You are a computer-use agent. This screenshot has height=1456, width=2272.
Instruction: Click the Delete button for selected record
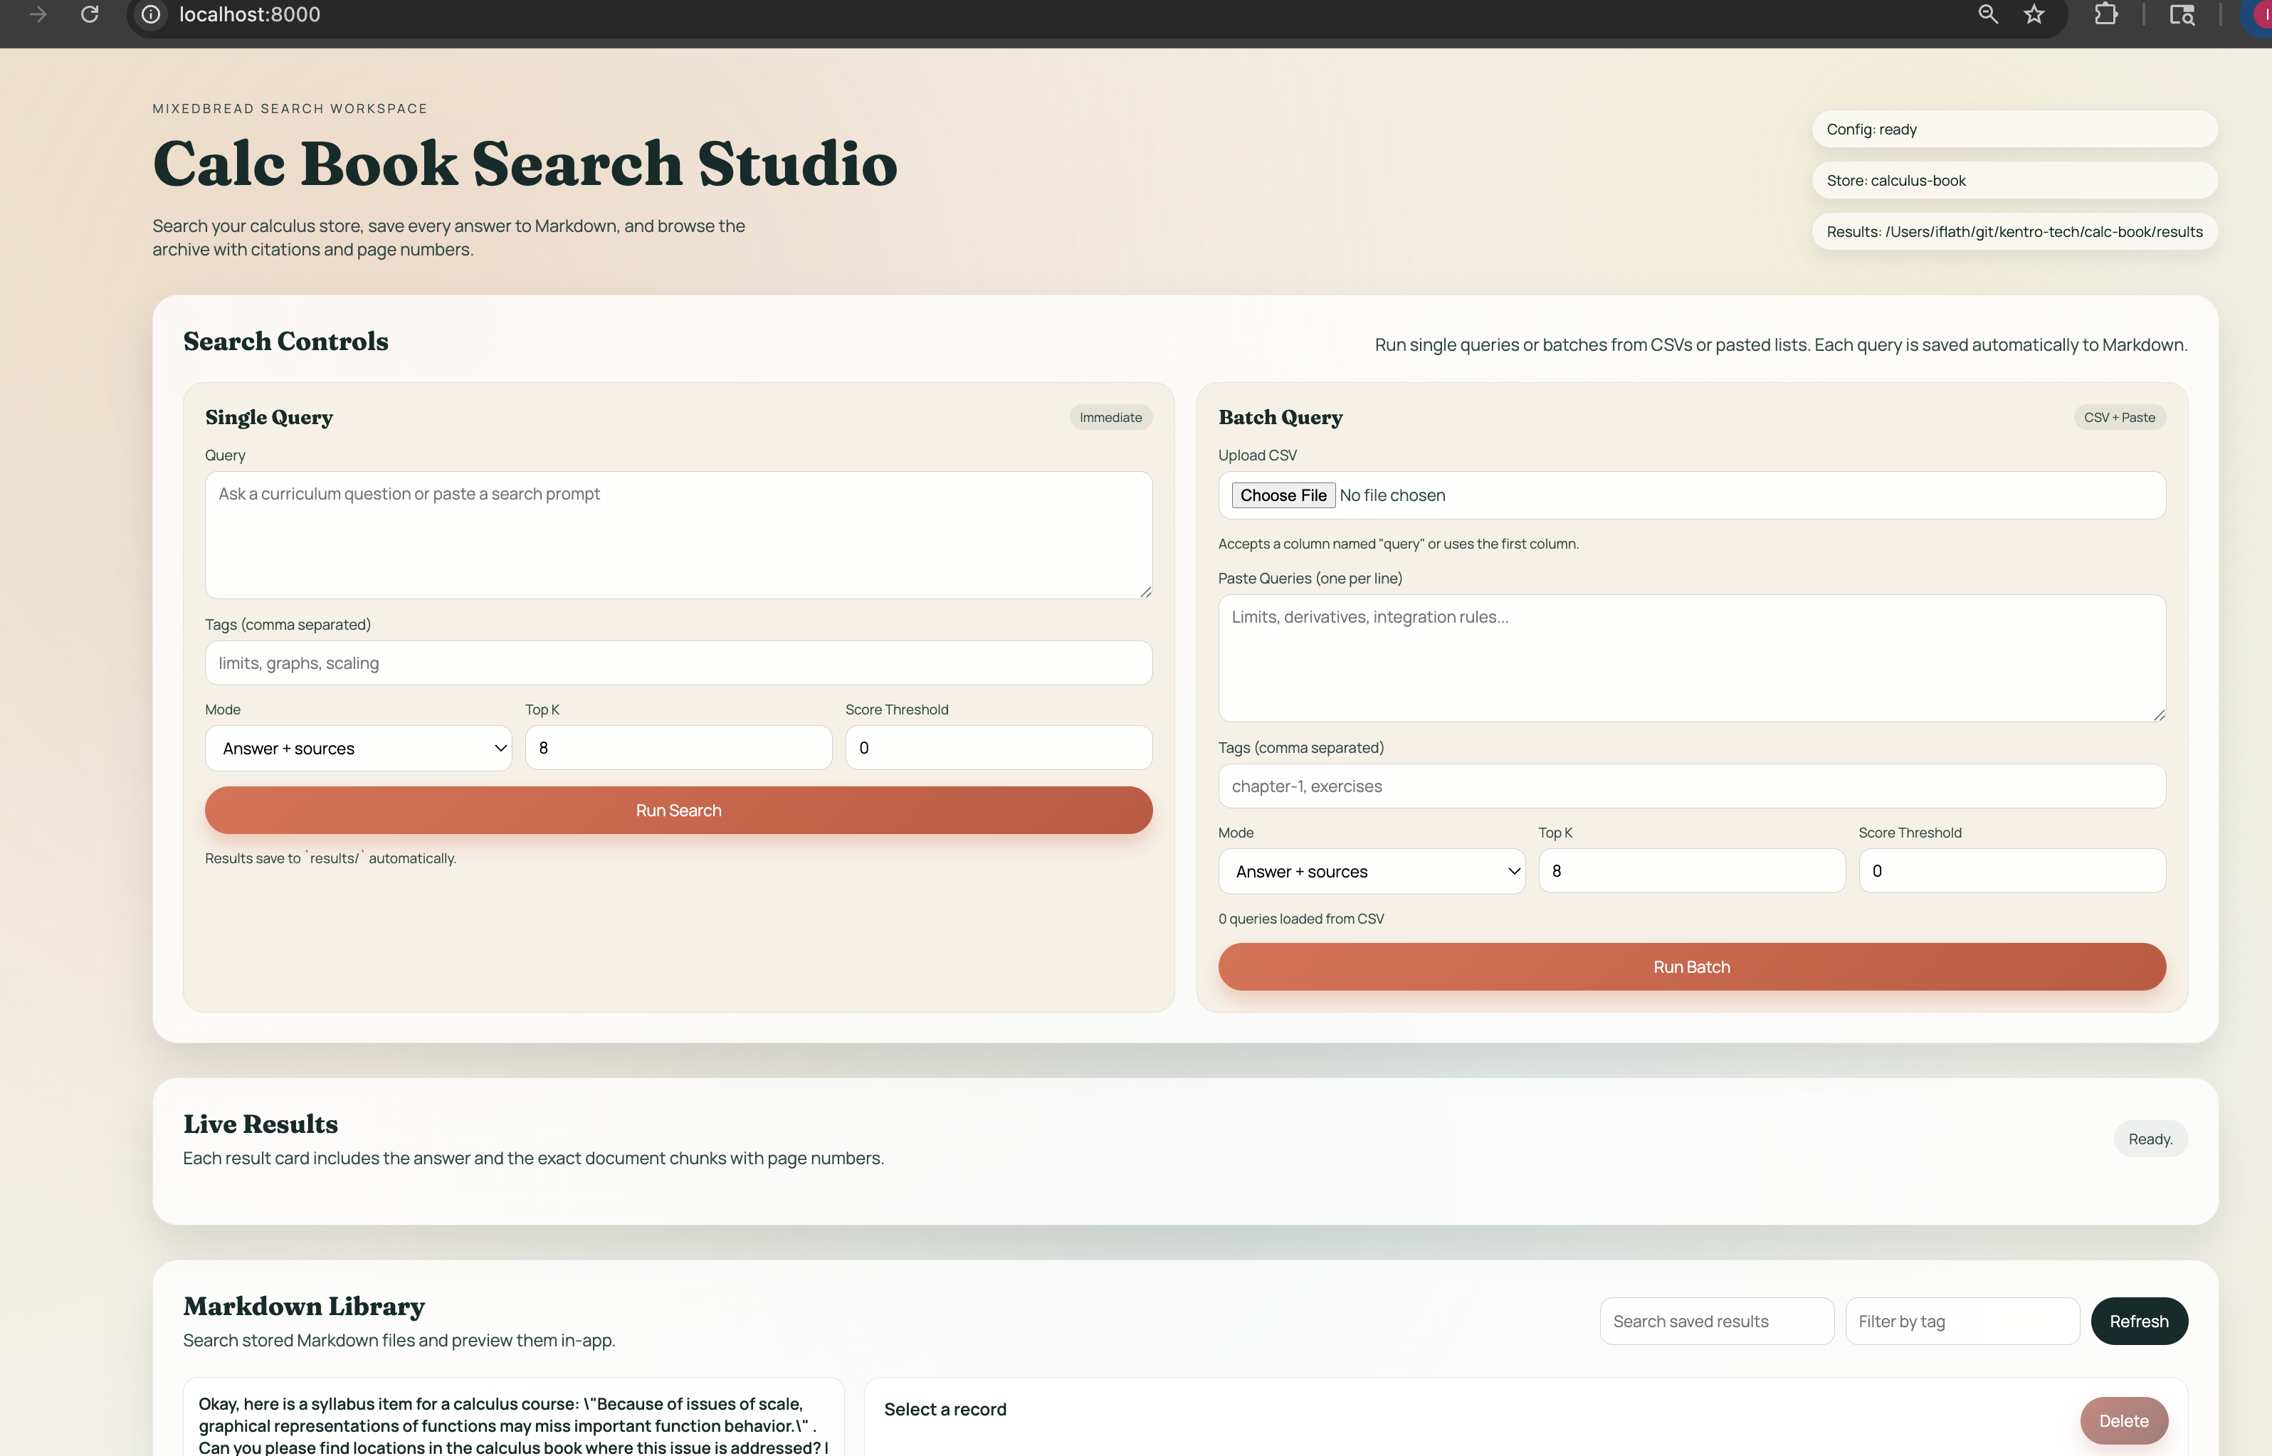2123,1420
